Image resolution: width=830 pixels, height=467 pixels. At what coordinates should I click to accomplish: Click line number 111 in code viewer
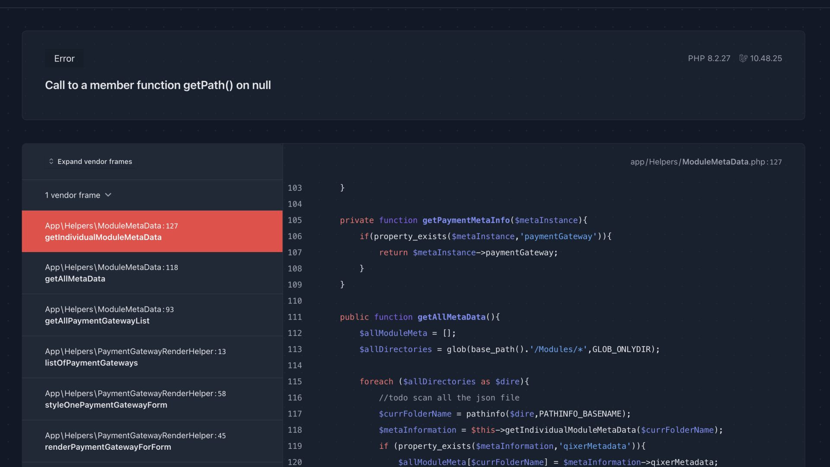click(x=295, y=317)
